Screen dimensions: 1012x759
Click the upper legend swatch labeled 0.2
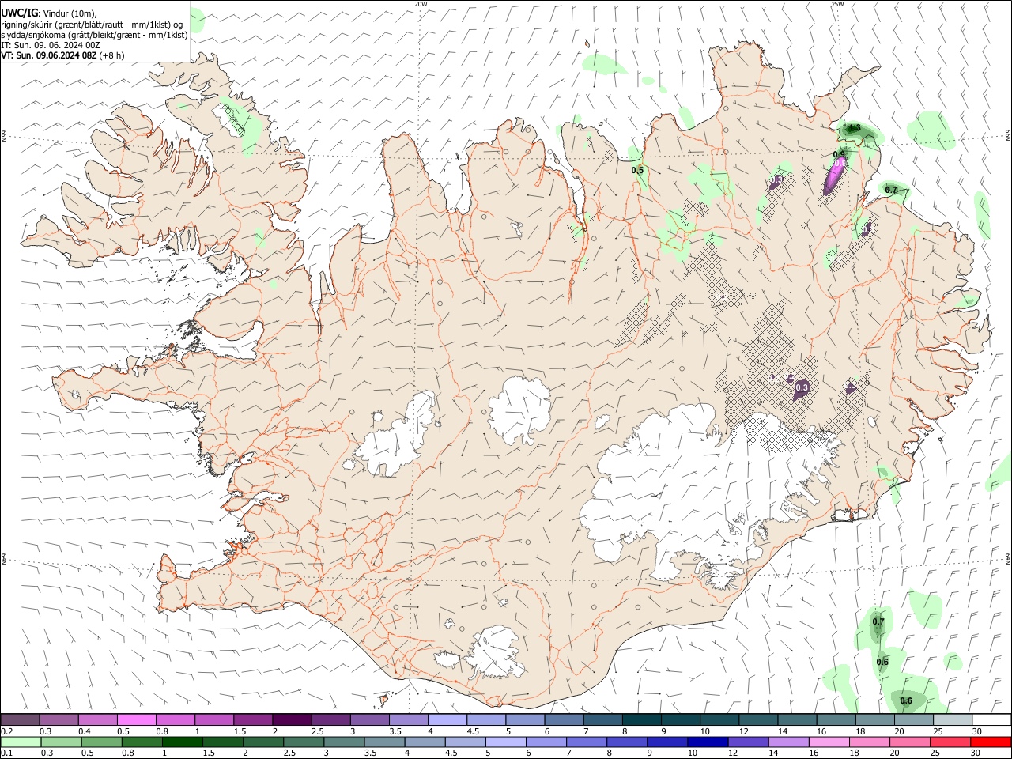(x=21, y=719)
